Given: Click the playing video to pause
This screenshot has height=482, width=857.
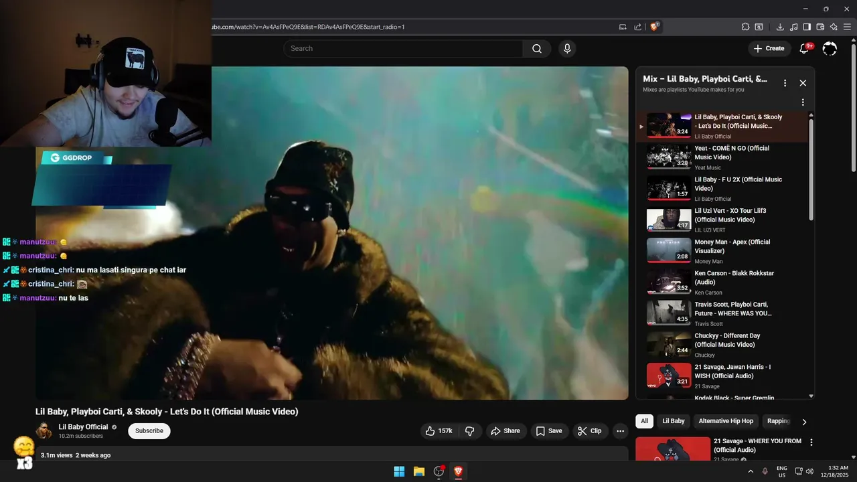Looking at the screenshot, I should coord(332,233).
